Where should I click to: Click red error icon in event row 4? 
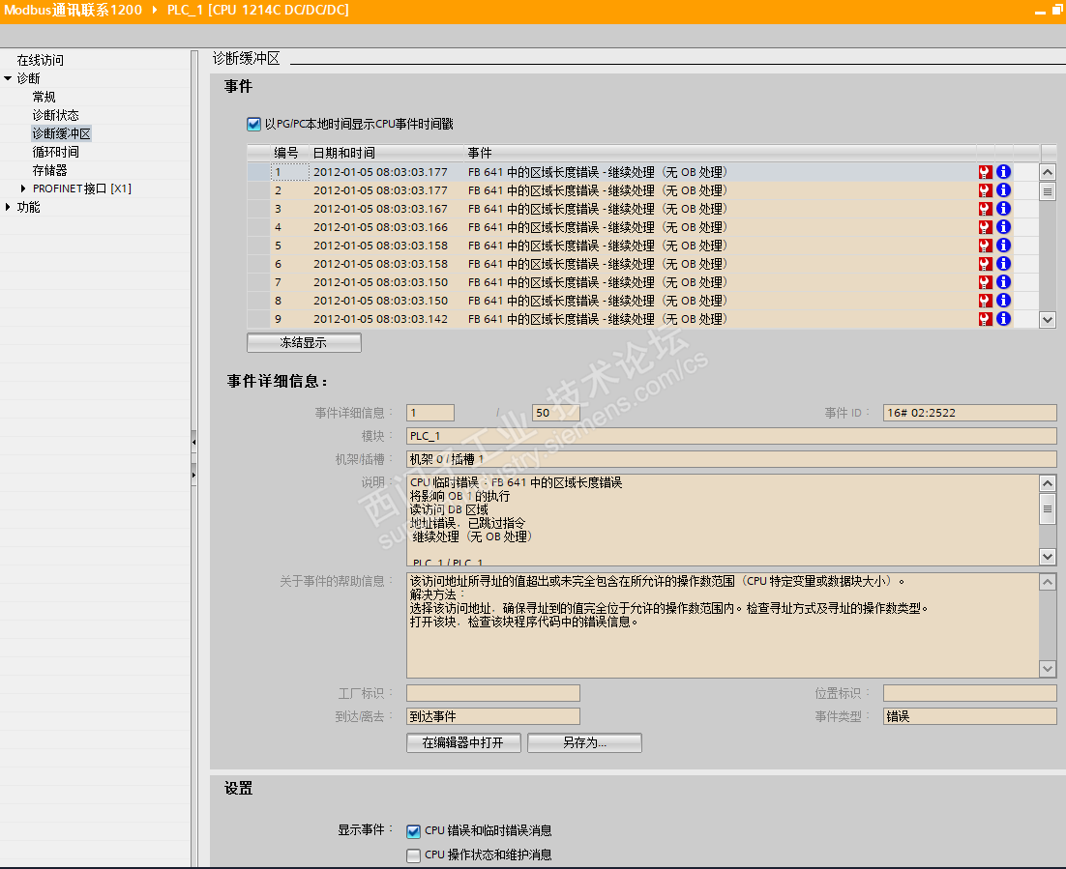tap(985, 227)
